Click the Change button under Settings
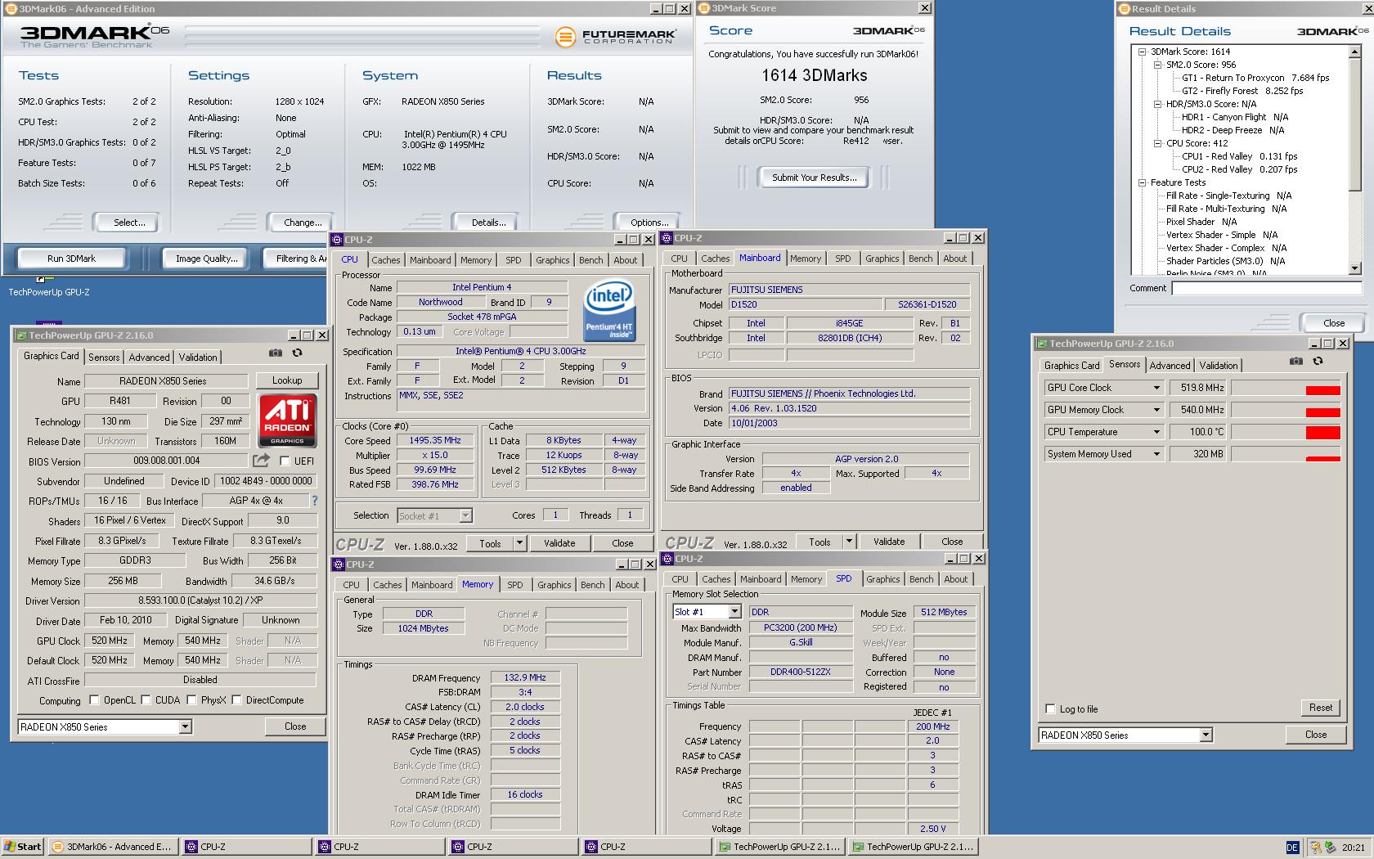The width and height of the screenshot is (1374, 859). (x=303, y=223)
